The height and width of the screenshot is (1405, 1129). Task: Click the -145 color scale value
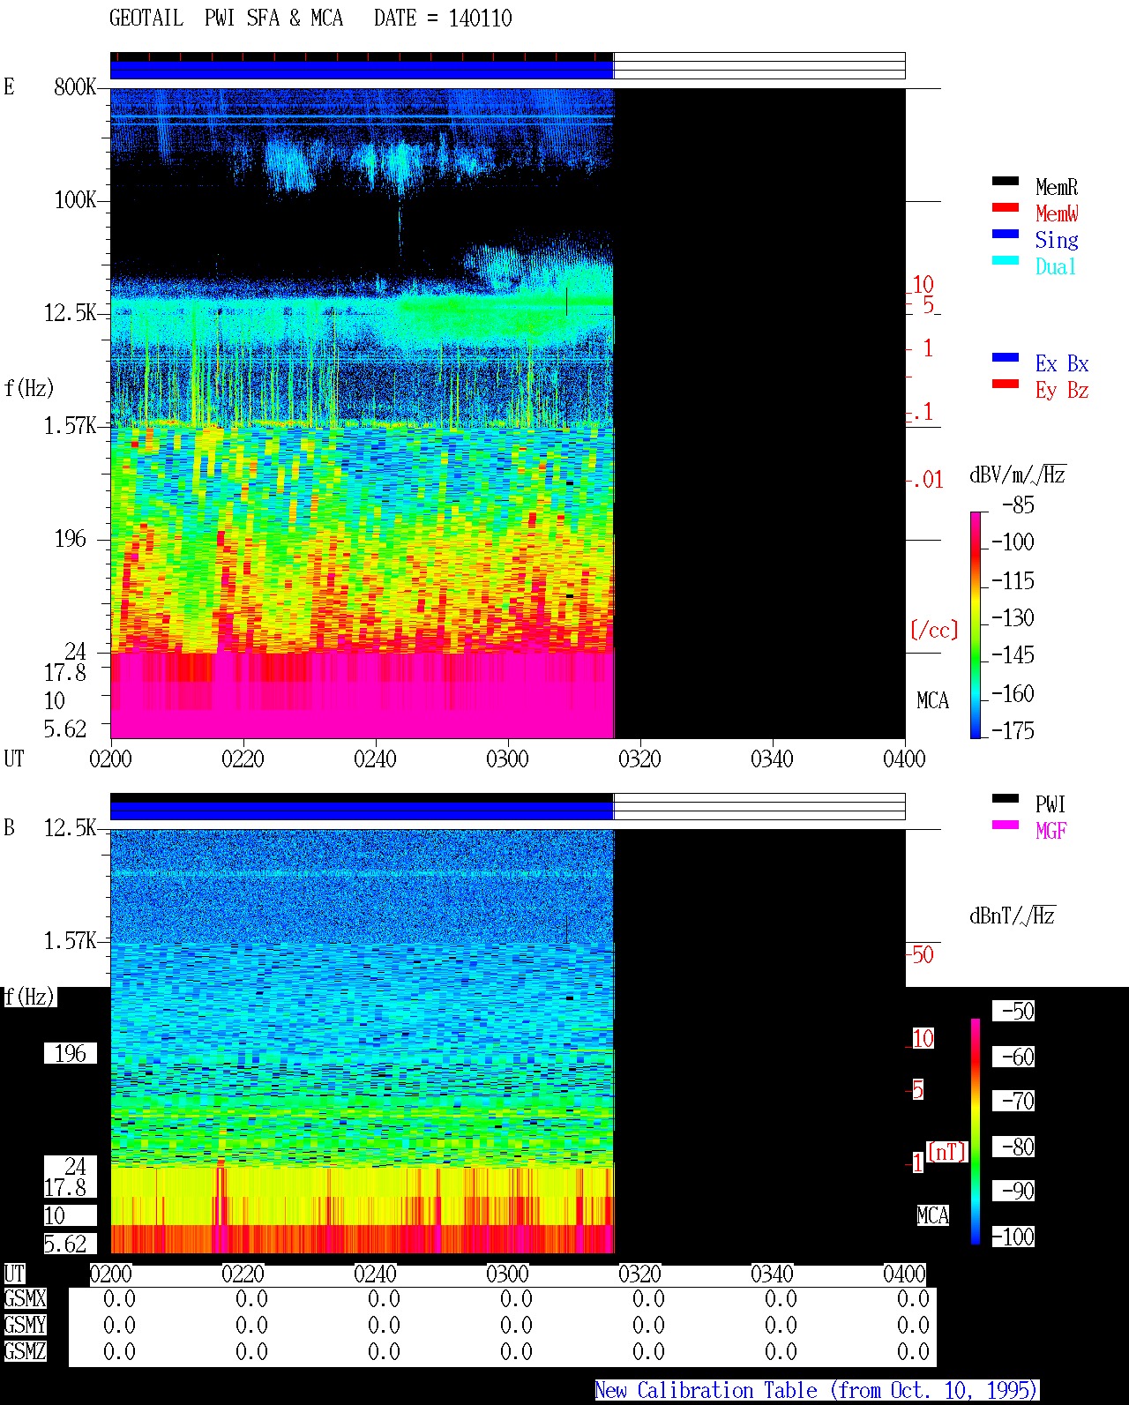pos(1013,655)
